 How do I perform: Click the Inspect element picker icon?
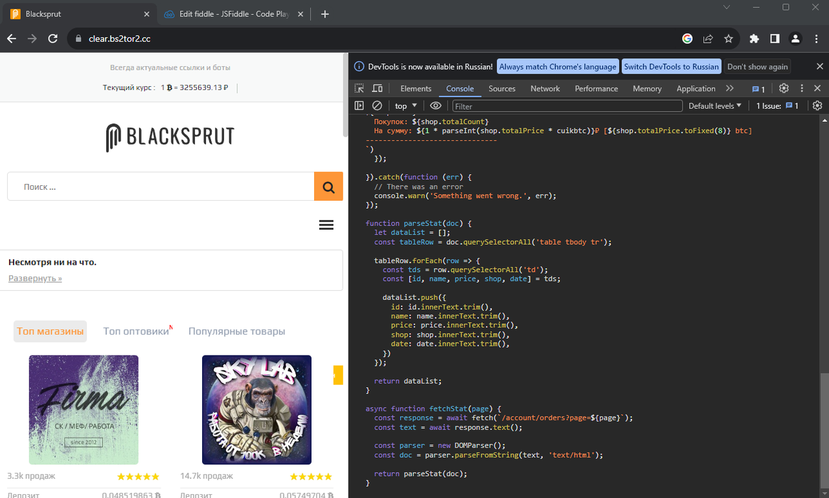pos(359,89)
